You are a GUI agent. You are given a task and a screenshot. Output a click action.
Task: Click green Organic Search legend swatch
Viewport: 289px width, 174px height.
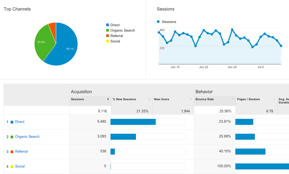tap(108, 31)
